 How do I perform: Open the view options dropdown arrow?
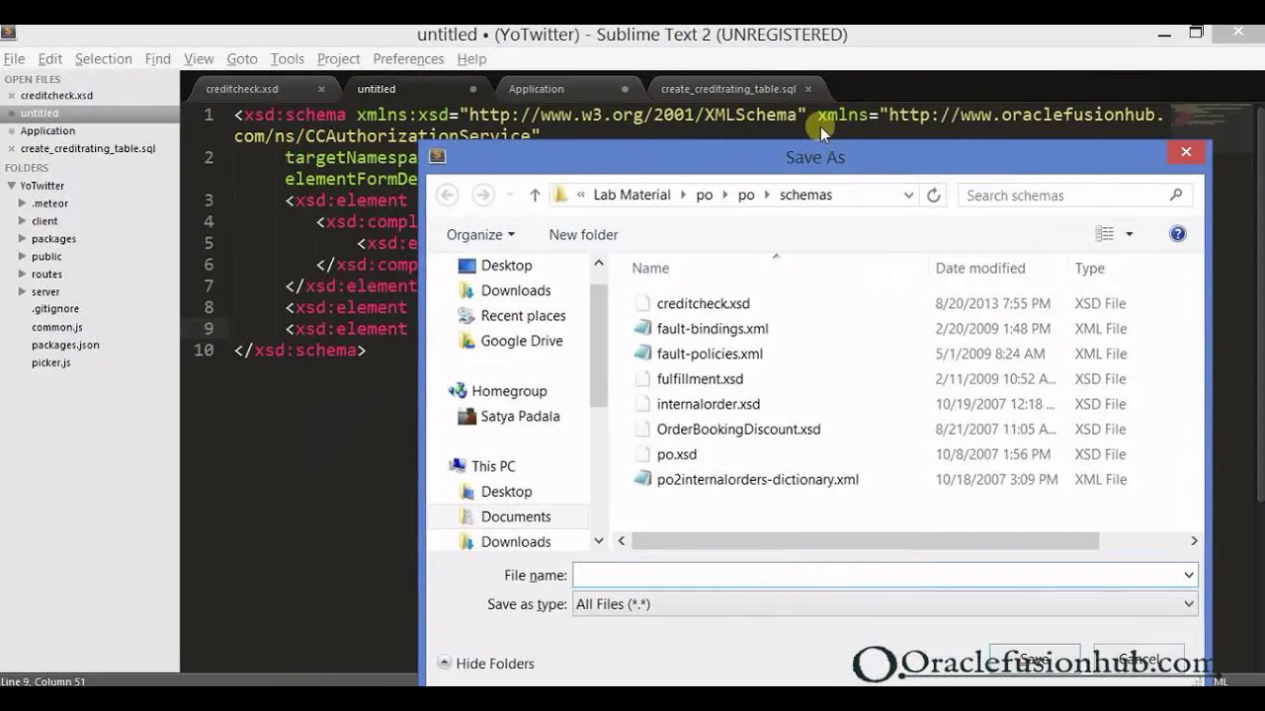pos(1130,234)
